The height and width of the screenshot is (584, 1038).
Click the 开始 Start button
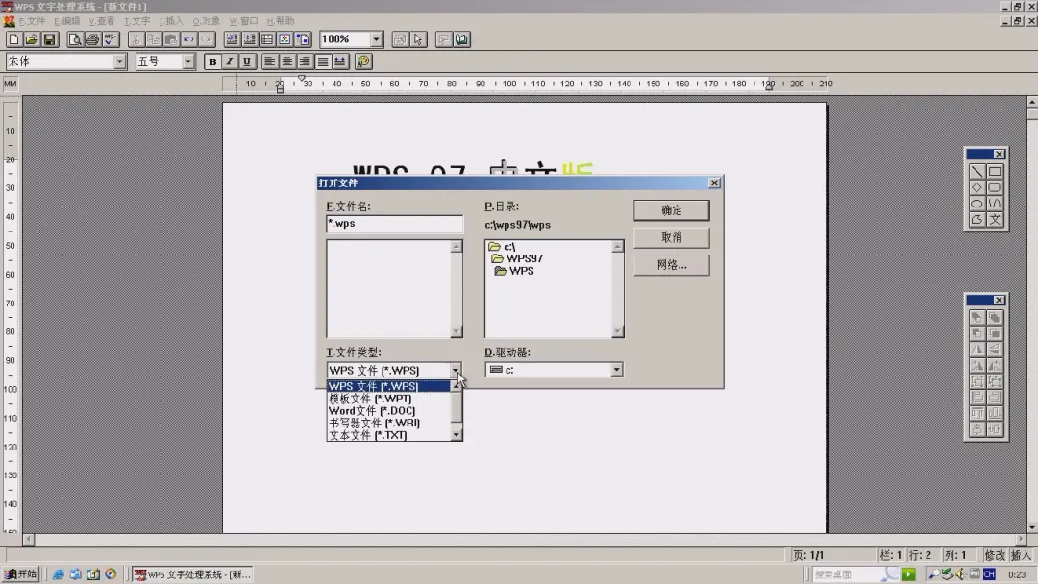[x=20, y=574]
